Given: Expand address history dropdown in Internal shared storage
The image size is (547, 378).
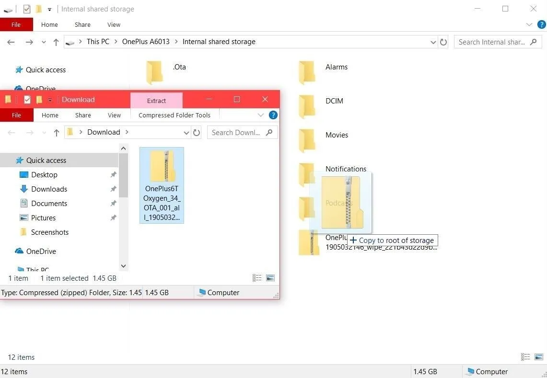Looking at the screenshot, I should [433, 42].
